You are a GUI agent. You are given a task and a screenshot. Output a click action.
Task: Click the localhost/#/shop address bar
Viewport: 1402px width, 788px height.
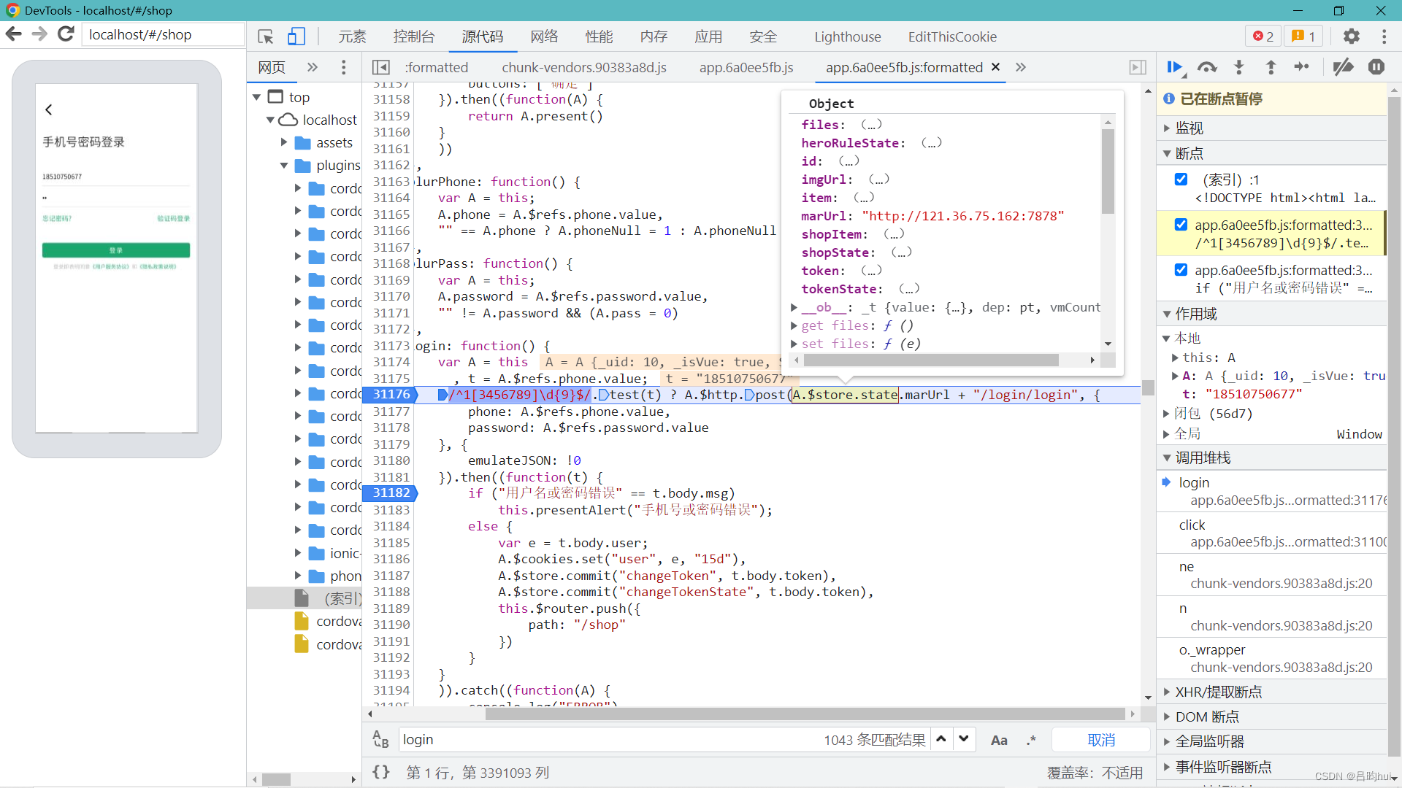162,34
